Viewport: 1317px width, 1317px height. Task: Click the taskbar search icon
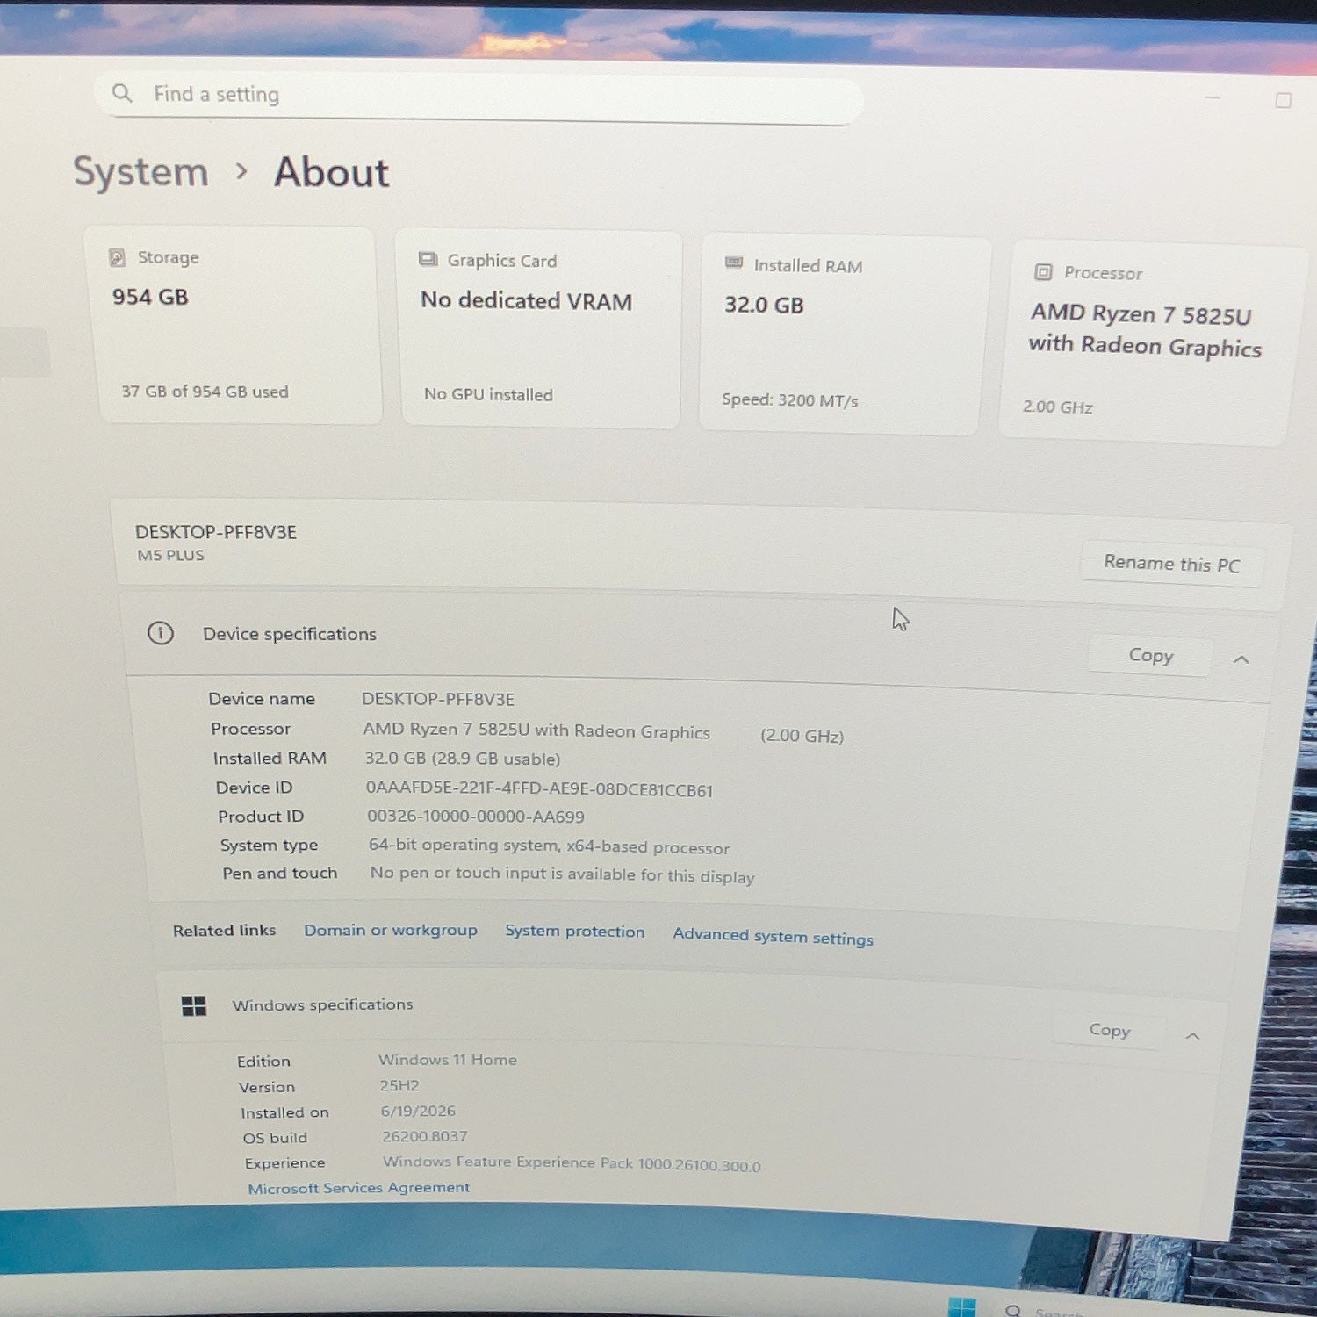(1013, 1311)
